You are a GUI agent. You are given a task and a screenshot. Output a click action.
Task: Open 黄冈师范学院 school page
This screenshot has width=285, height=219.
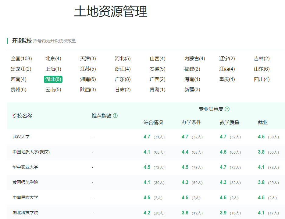(25, 182)
